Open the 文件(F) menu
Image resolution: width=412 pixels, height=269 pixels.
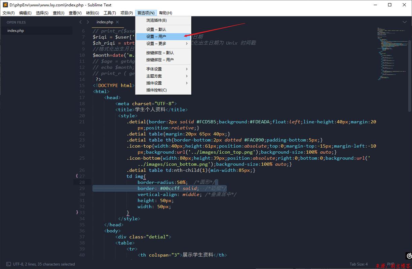tap(8, 13)
